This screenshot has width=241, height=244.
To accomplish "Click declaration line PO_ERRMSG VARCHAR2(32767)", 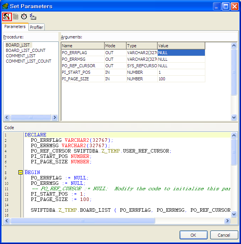I will pyautogui.click(x=70, y=146).
